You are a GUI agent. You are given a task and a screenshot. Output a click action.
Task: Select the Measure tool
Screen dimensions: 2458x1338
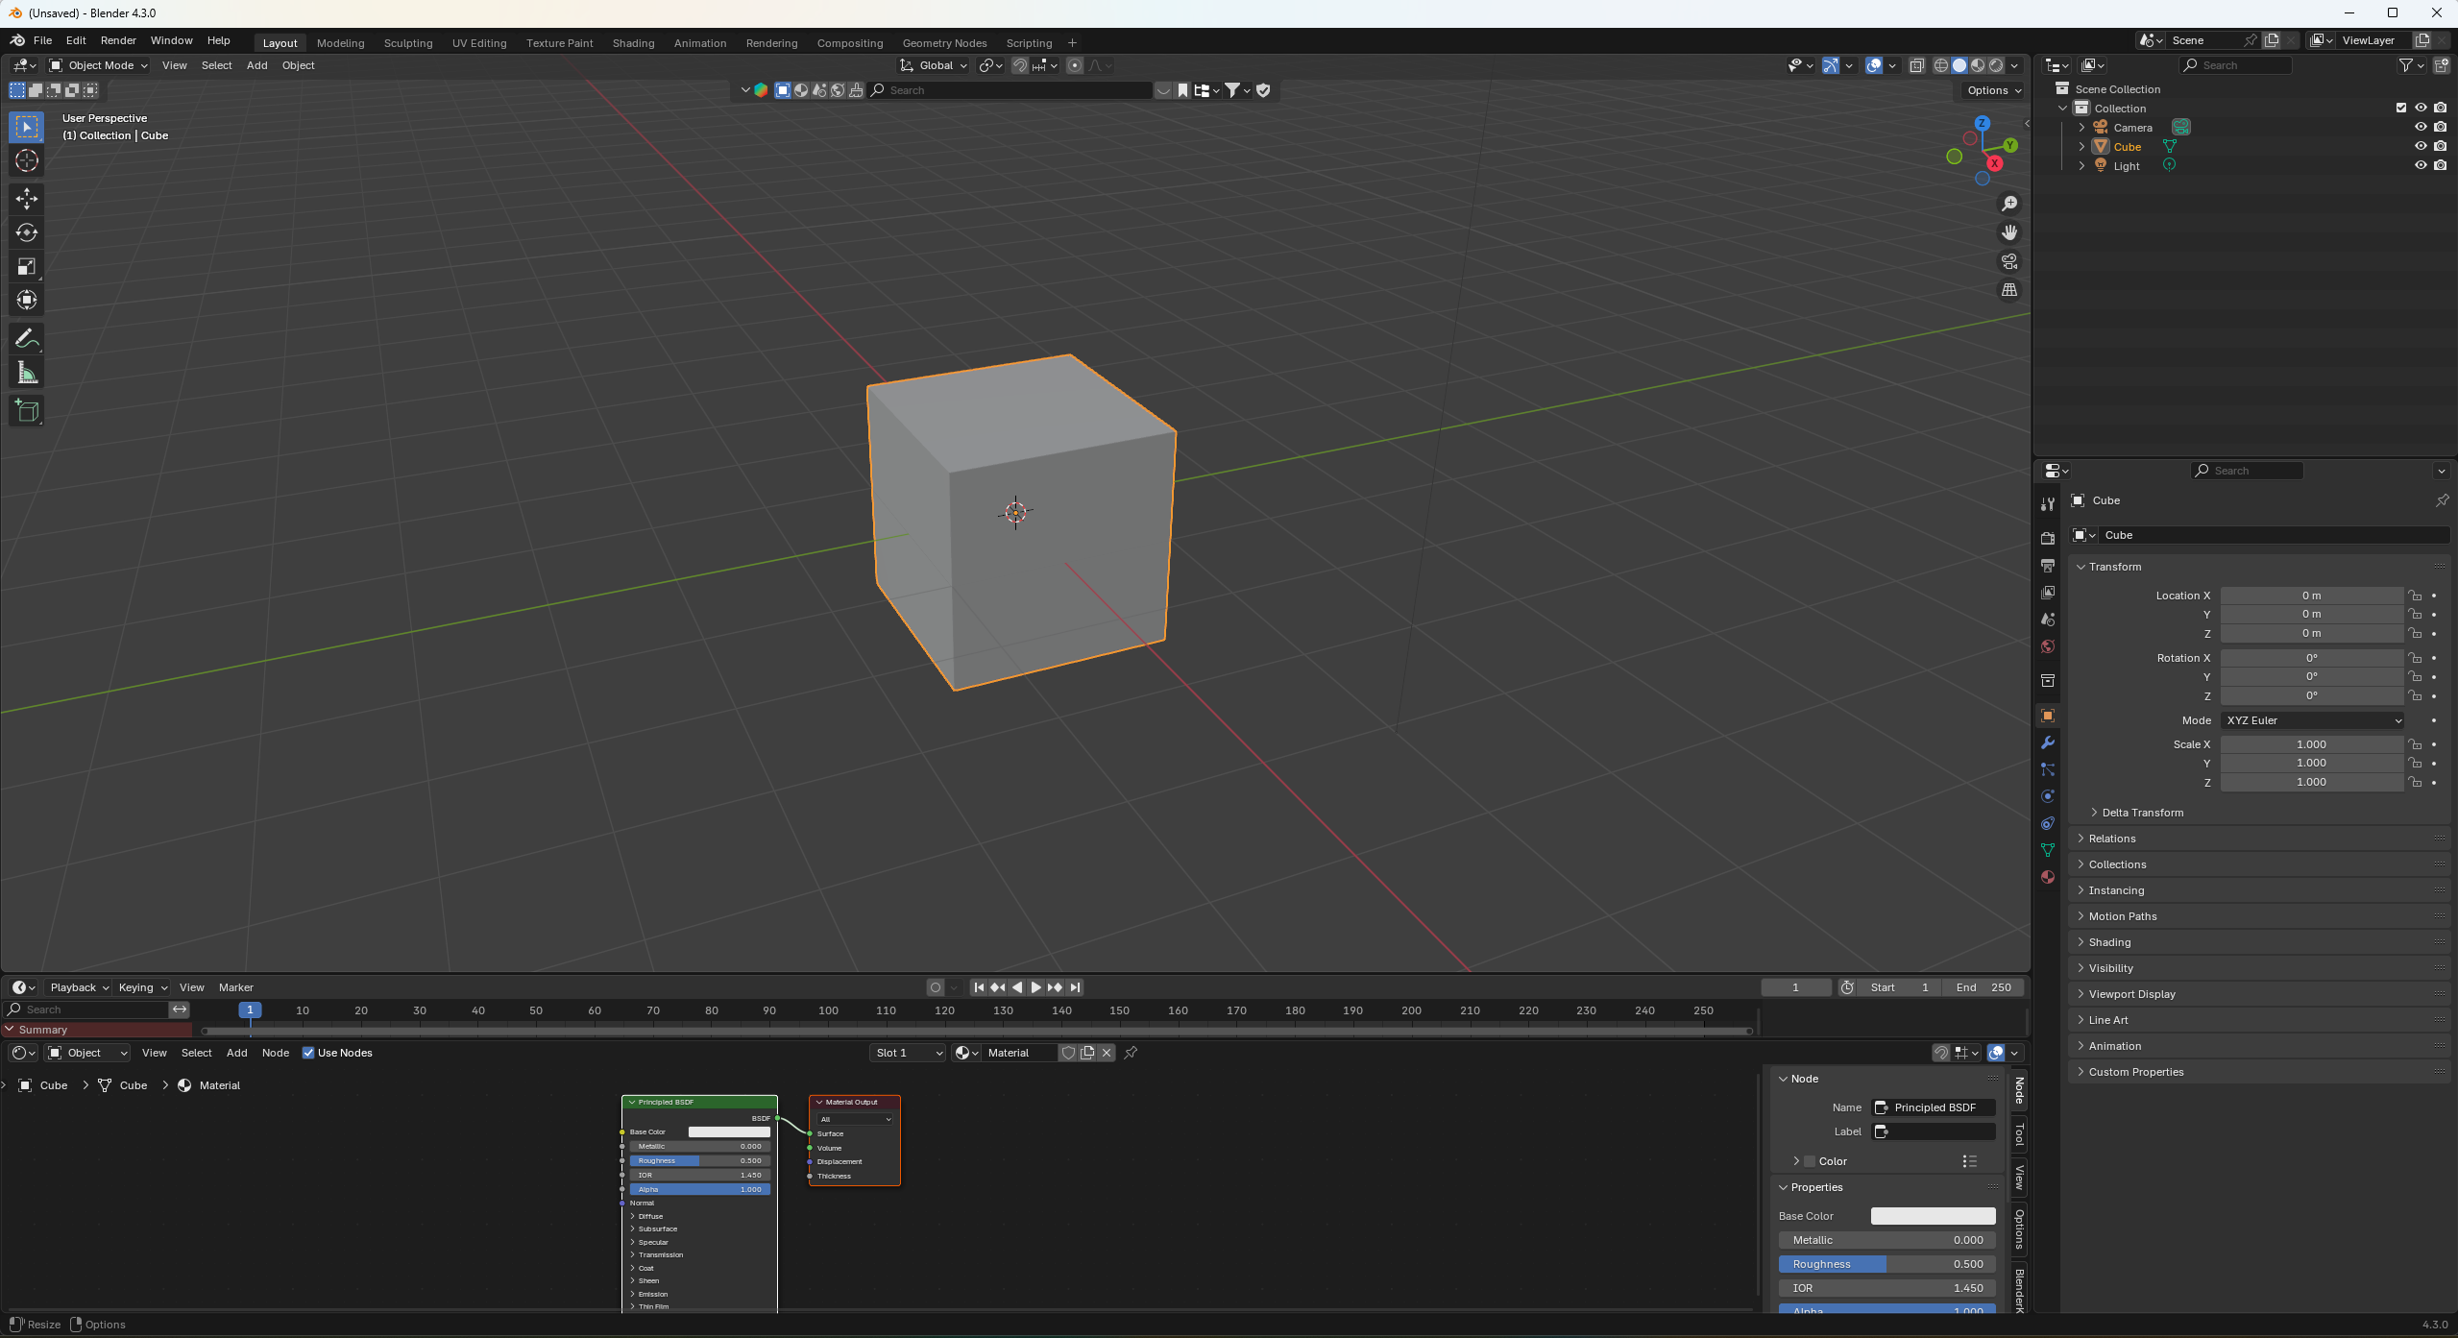(27, 374)
